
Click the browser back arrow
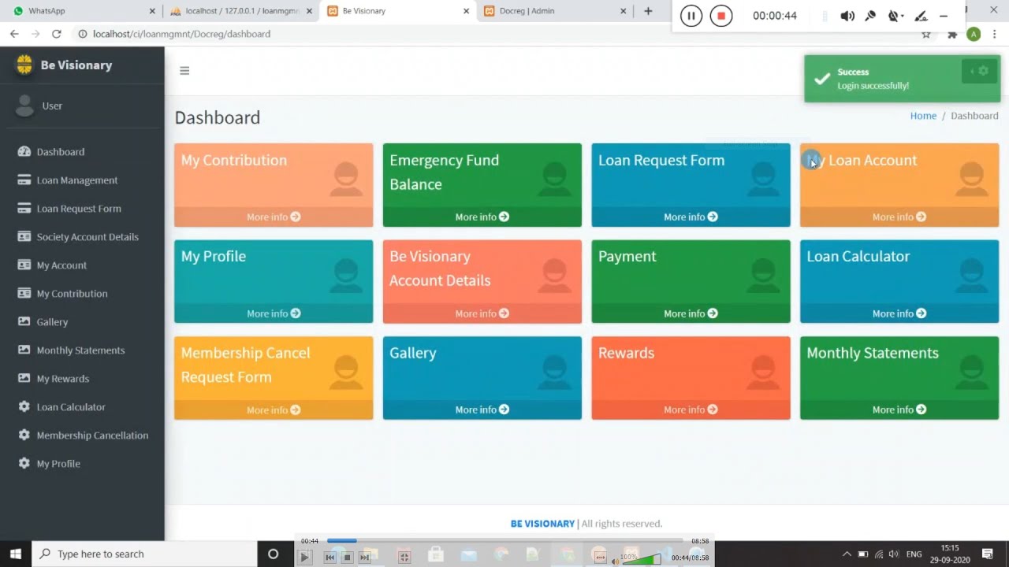(14, 34)
